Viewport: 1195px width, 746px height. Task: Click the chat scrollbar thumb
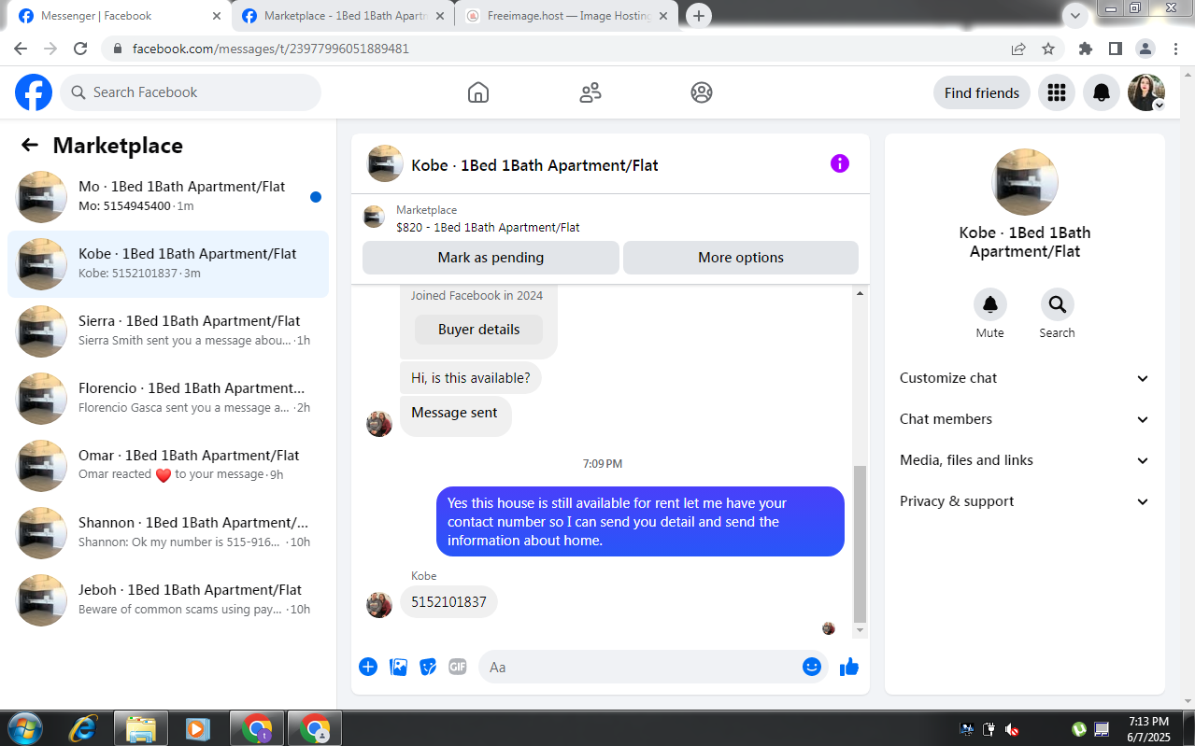[861, 544]
